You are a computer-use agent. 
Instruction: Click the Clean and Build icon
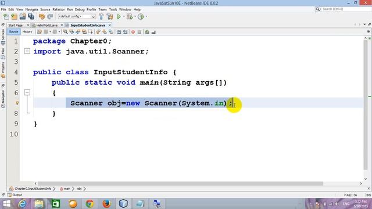(x=110, y=17)
